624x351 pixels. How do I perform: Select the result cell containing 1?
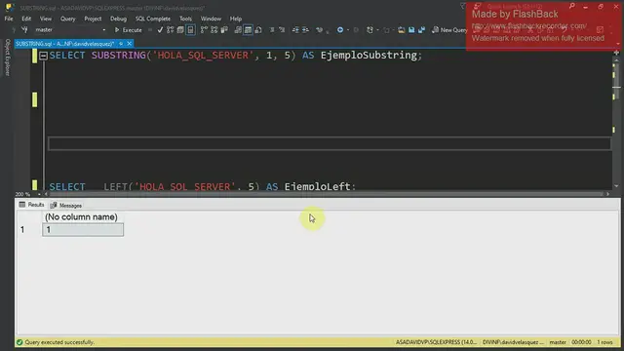coord(83,230)
